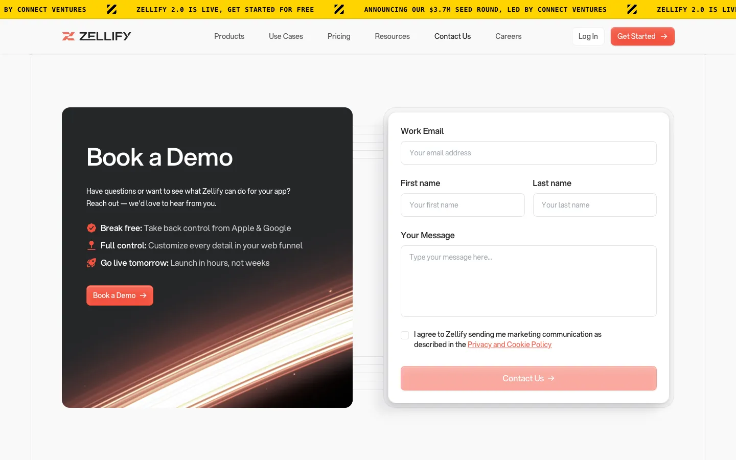Tick the marketing communication consent checkbox
The image size is (736, 460).
click(x=405, y=335)
